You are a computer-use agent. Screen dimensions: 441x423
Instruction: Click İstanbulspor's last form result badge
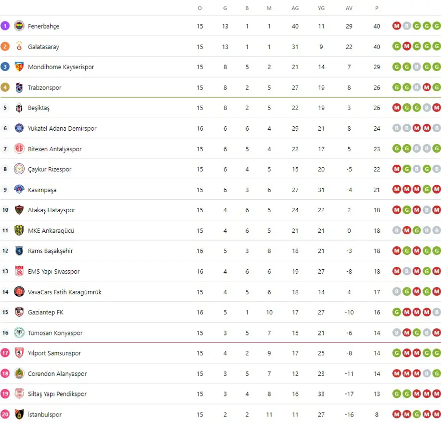click(x=436, y=414)
